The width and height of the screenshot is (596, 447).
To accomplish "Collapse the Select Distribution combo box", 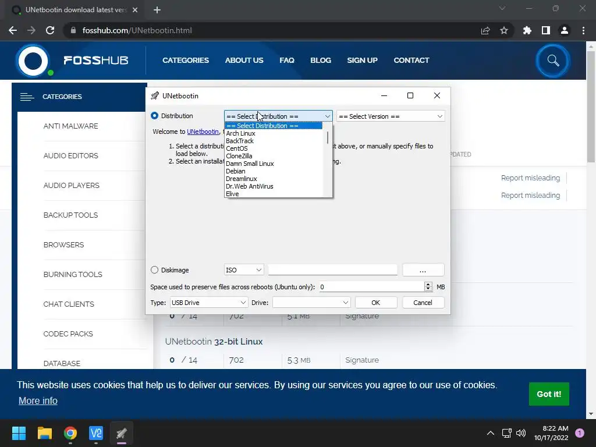I will click(x=278, y=116).
